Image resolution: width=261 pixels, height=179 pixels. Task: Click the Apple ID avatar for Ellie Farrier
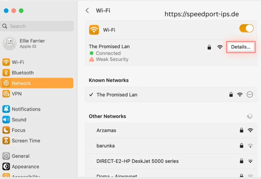tap(9, 43)
